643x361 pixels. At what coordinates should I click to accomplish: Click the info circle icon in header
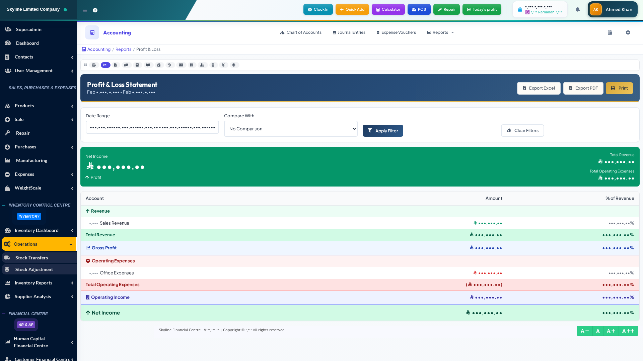[95, 10]
